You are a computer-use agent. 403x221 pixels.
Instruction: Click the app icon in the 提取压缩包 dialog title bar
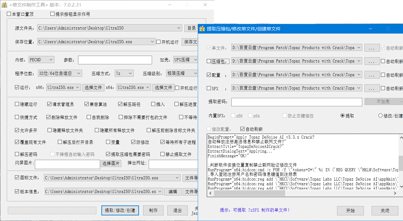coord(202,29)
